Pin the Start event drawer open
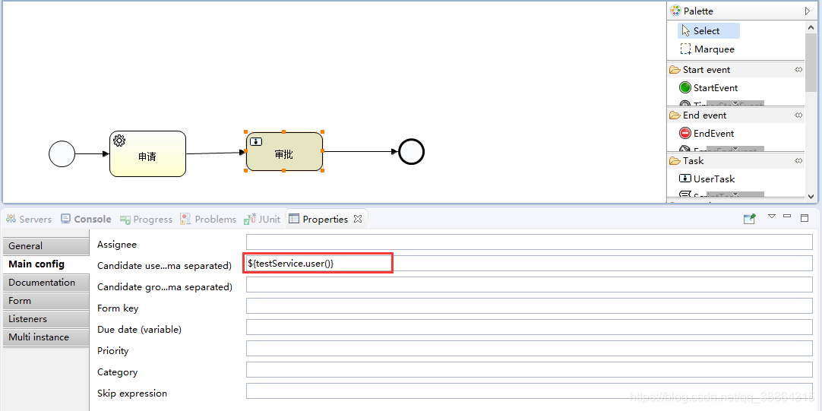822x411 pixels. (798, 70)
